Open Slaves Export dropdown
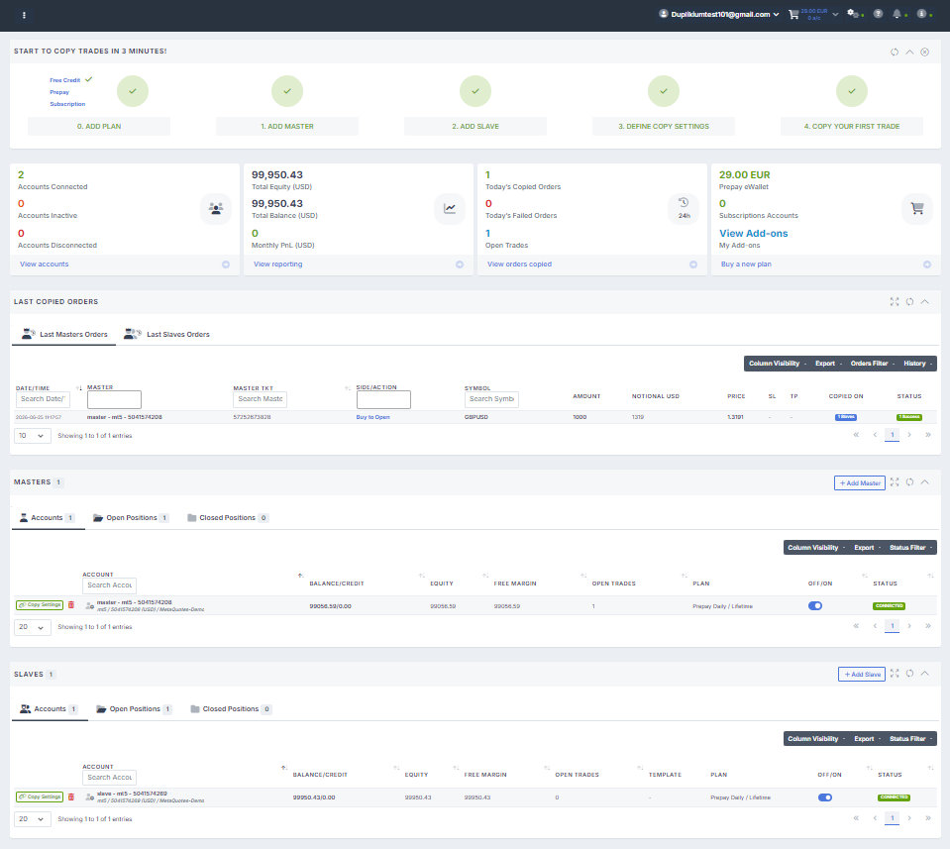Viewport: 950px width, 849px height. point(868,739)
